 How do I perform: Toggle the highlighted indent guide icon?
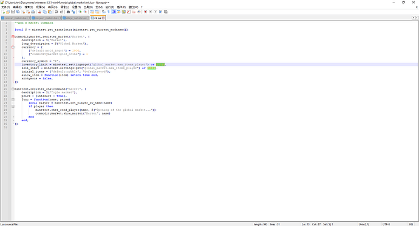114,12
